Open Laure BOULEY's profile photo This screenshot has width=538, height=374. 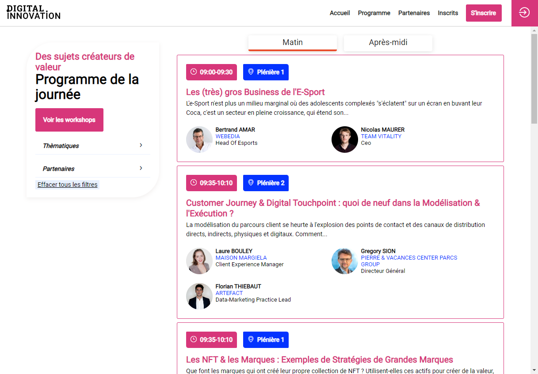(199, 261)
